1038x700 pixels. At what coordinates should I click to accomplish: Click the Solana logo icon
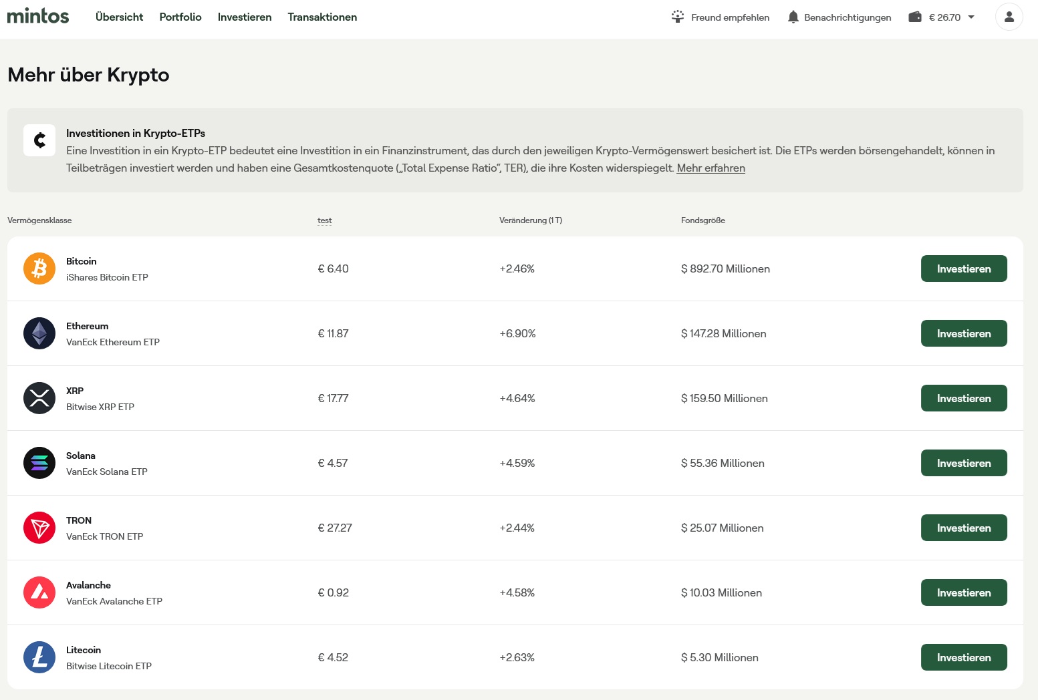pyautogui.click(x=39, y=463)
